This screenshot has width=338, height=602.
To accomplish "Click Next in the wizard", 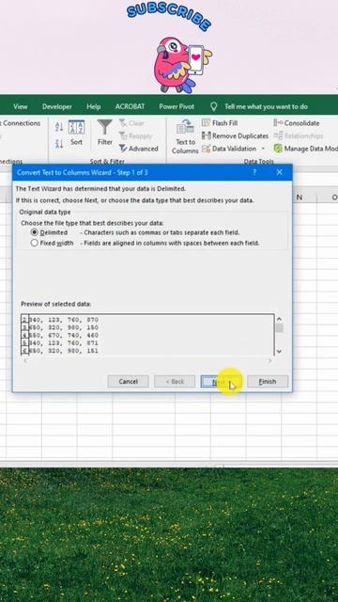I will pos(222,382).
